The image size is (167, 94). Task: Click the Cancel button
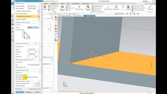pos(37,92)
